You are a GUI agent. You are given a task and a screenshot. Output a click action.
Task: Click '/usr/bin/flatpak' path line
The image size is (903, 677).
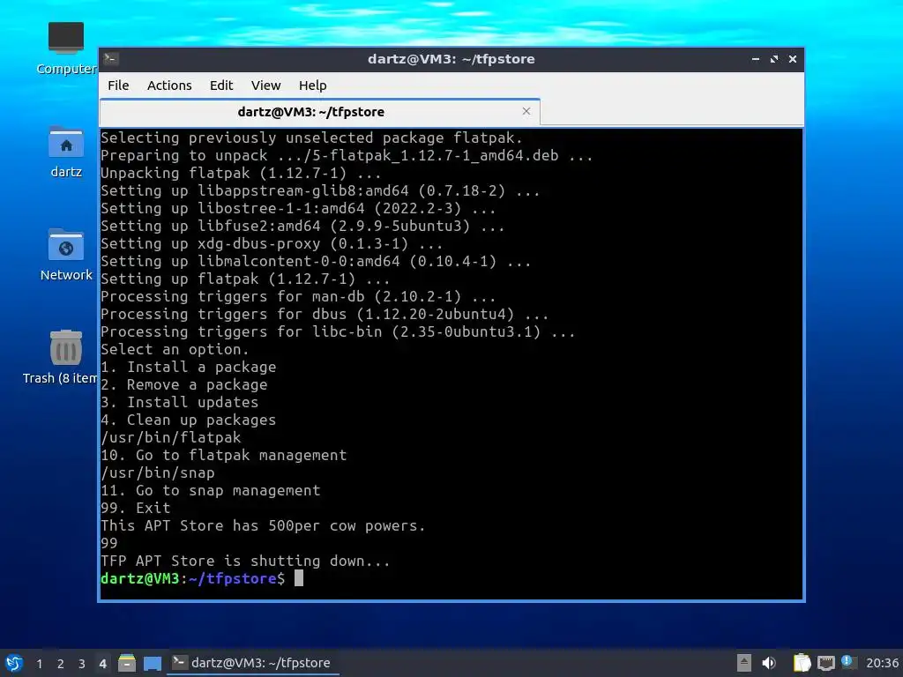point(170,437)
